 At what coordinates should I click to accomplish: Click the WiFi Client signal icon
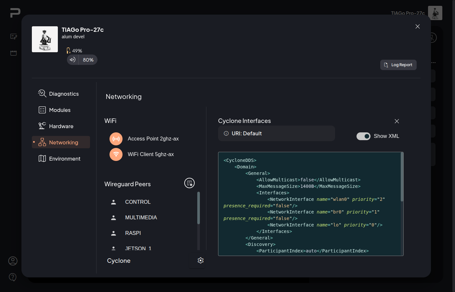116,154
